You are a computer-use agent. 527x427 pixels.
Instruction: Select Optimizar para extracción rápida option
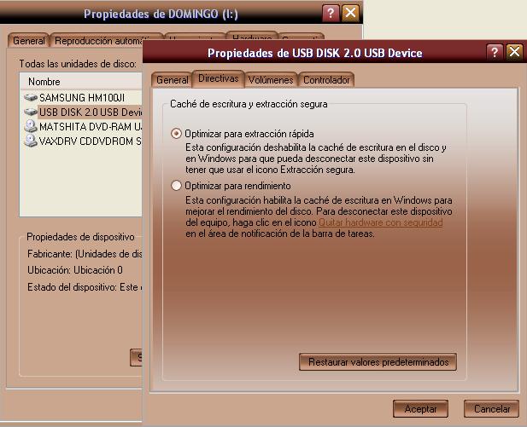tap(176, 134)
